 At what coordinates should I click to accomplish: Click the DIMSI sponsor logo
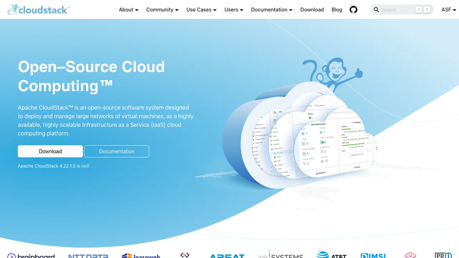coord(373,255)
